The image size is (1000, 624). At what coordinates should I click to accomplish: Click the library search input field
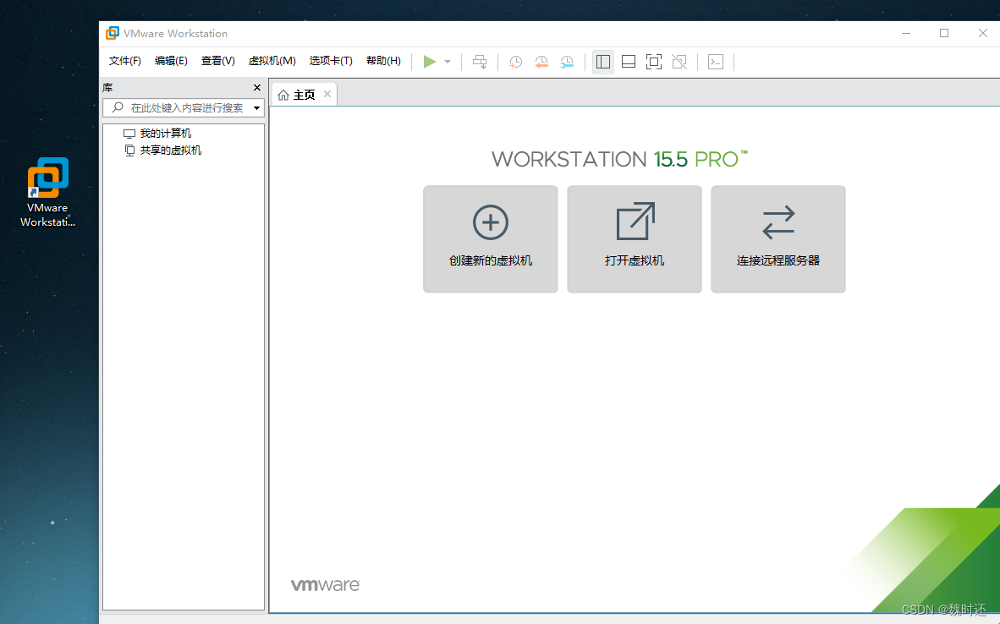pos(184,107)
